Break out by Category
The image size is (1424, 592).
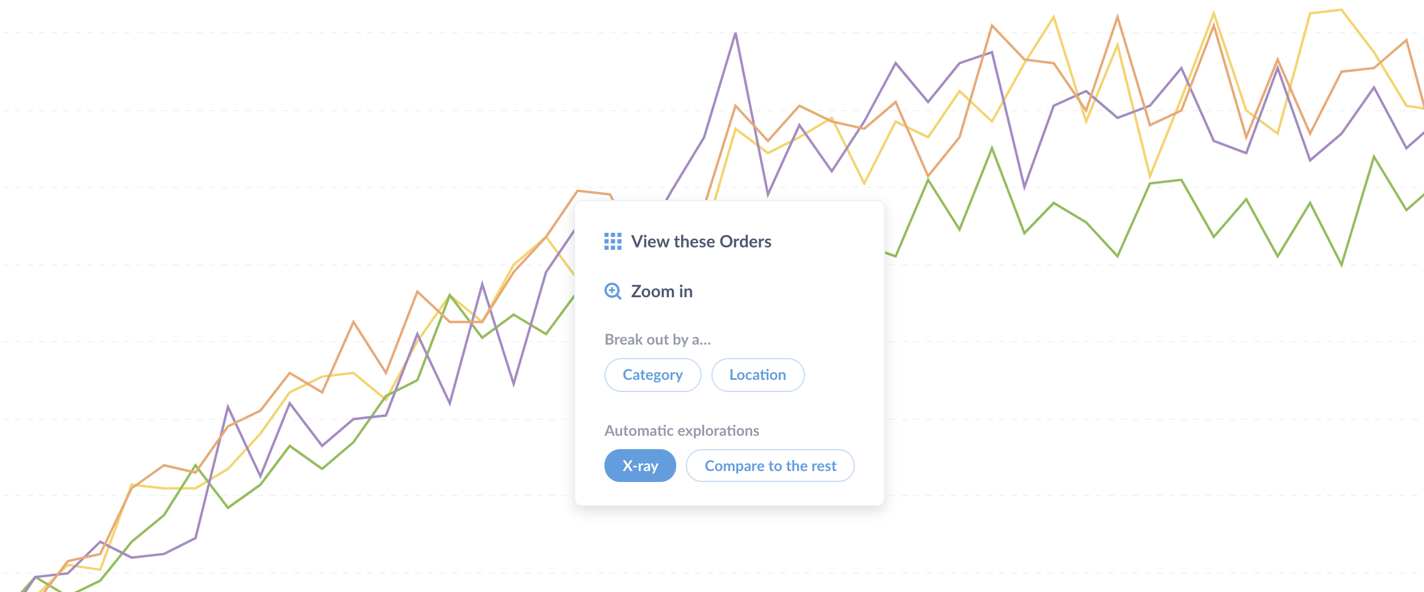[652, 375]
